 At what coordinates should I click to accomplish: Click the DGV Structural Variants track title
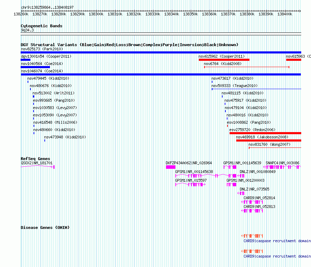[x=129, y=45]
